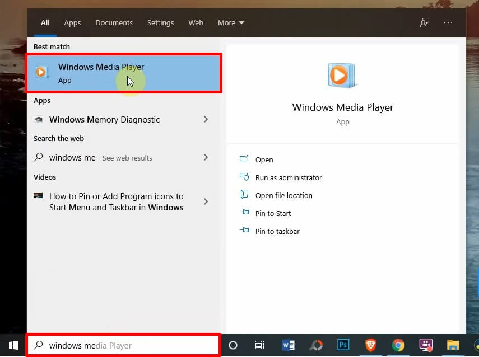Launch Photoshop from the taskbar
The width and height of the screenshot is (479, 357).
pos(343,345)
